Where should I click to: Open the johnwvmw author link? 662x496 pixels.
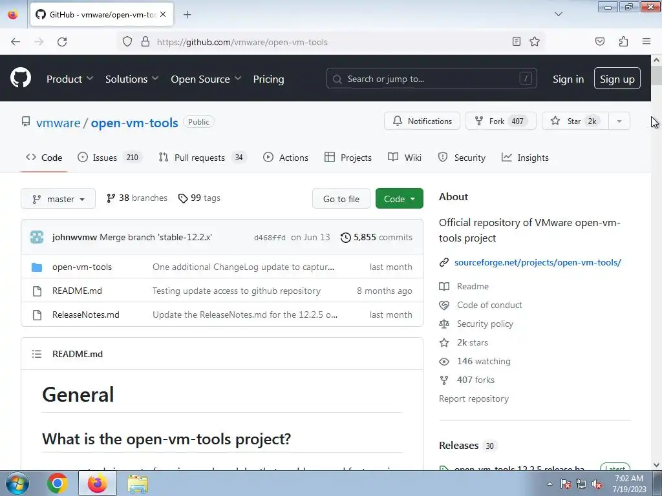click(74, 237)
